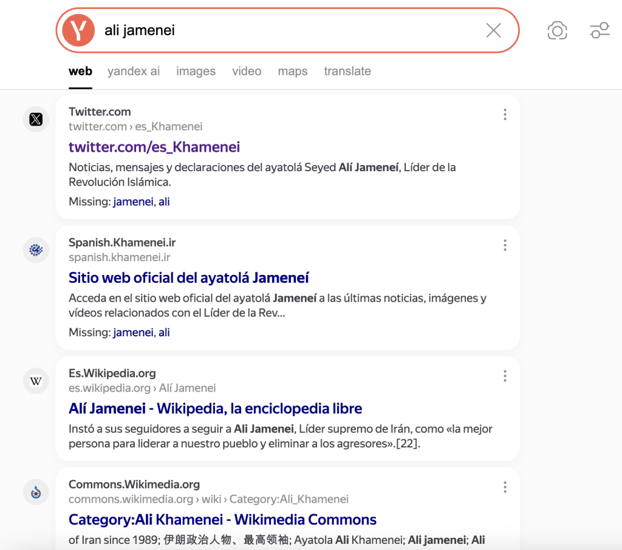Open Sitio web oficial del ayatolá Jameneí
The width and height of the screenshot is (622, 550).
pos(189,278)
